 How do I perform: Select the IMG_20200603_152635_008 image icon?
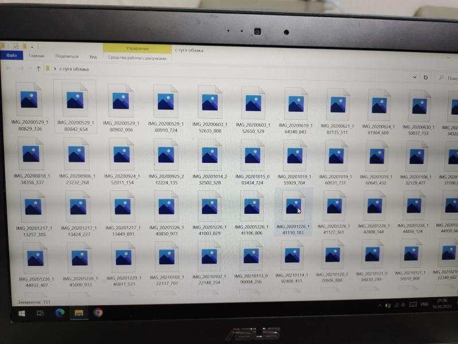click(210, 102)
